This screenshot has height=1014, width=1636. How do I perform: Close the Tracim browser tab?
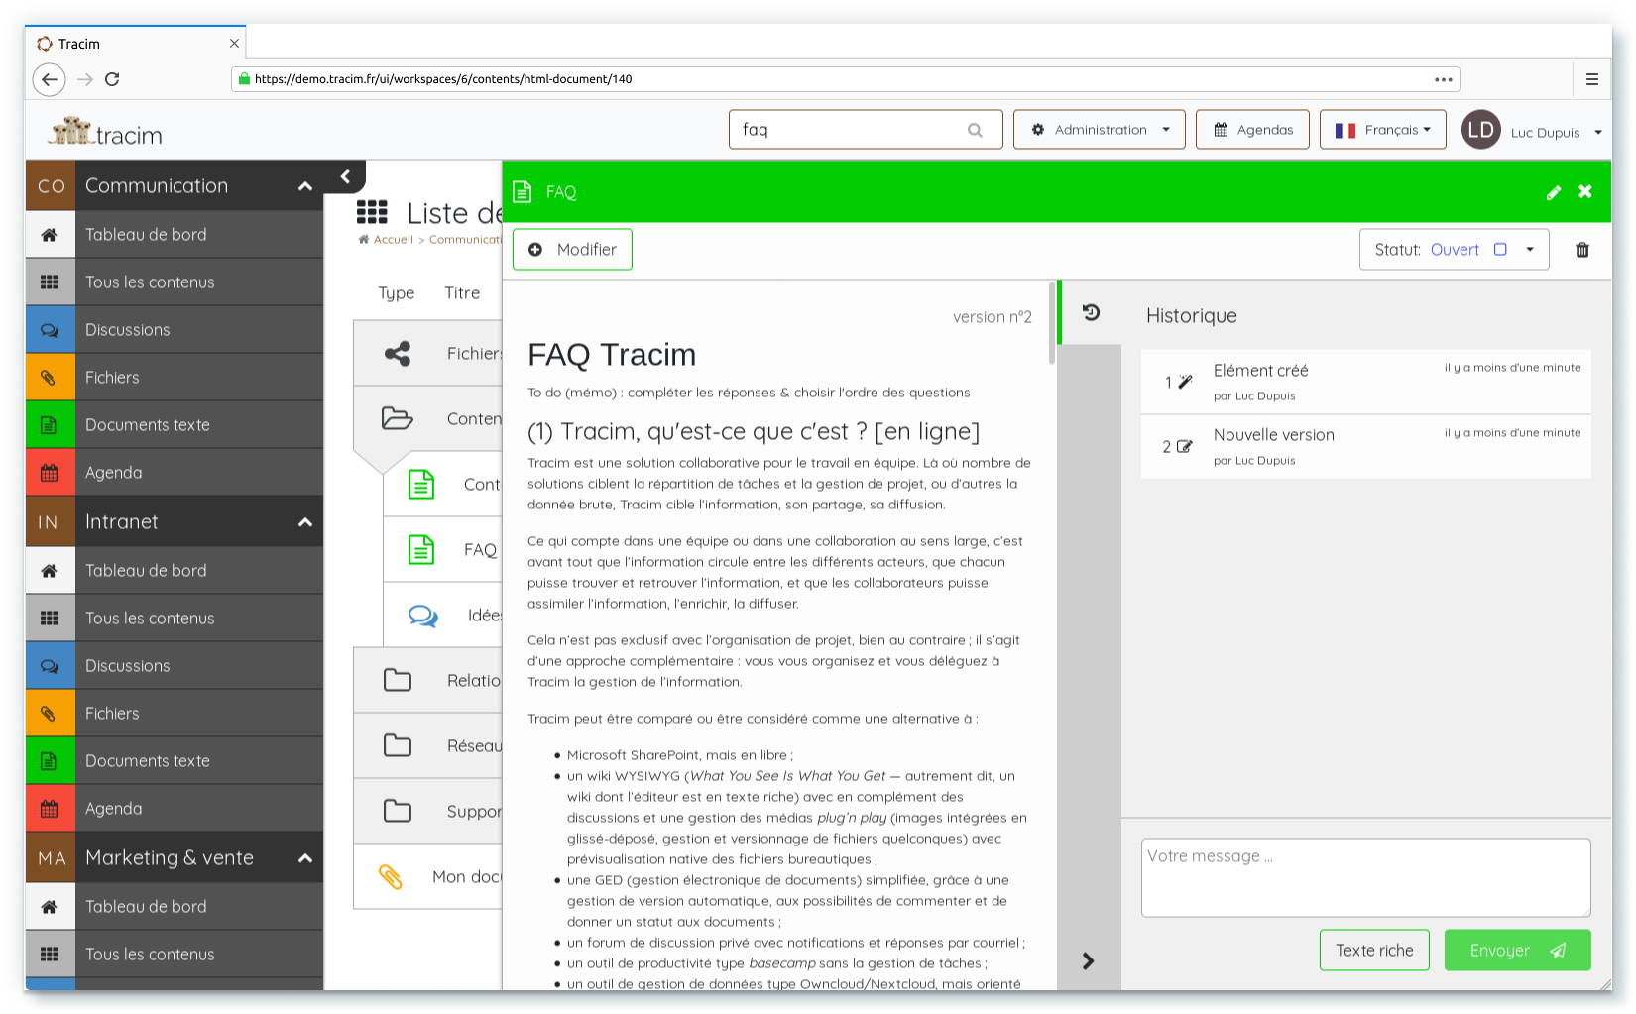click(234, 44)
